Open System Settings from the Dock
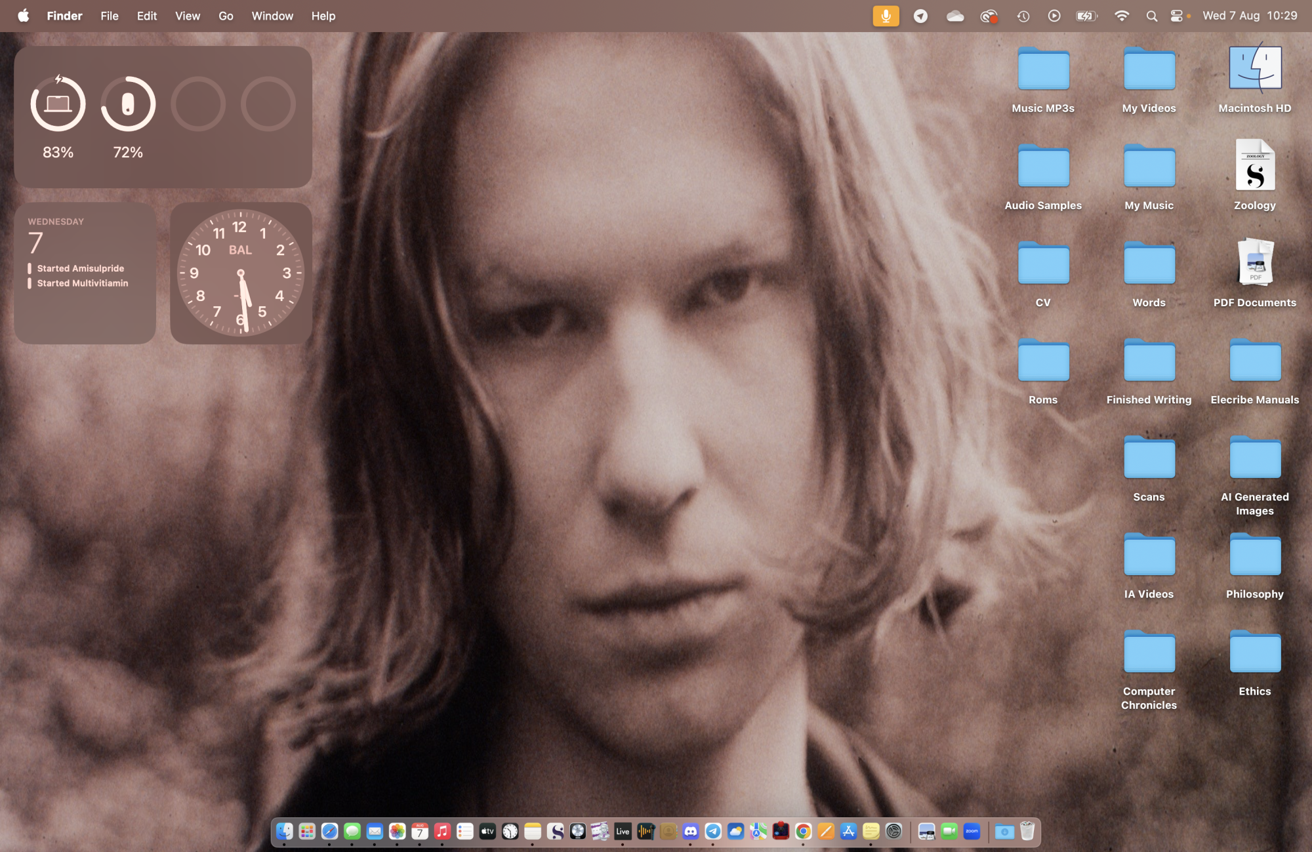The width and height of the screenshot is (1312, 852). click(893, 832)
